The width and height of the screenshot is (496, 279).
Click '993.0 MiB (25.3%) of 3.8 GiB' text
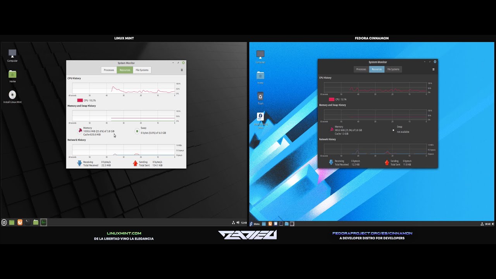(x=348, y=130)
